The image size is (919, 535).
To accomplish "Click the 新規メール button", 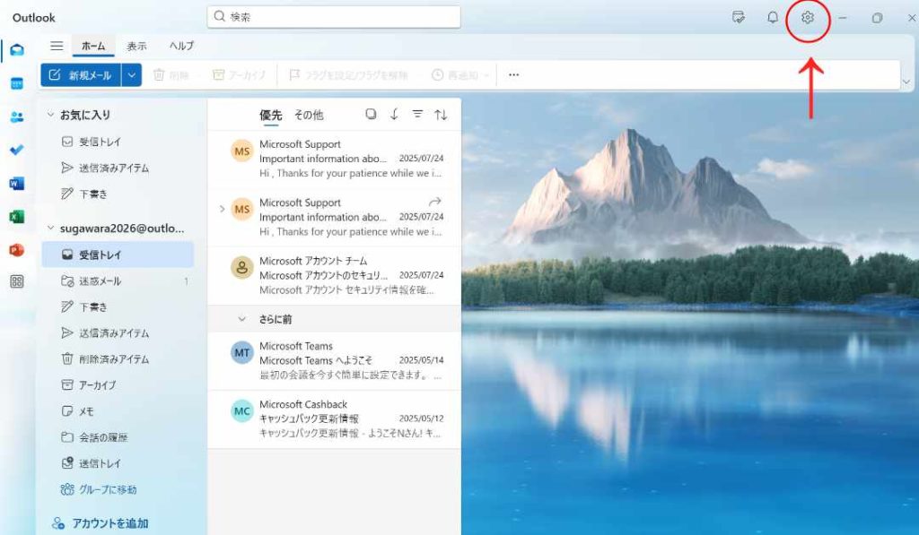I will tap(80, 75).
